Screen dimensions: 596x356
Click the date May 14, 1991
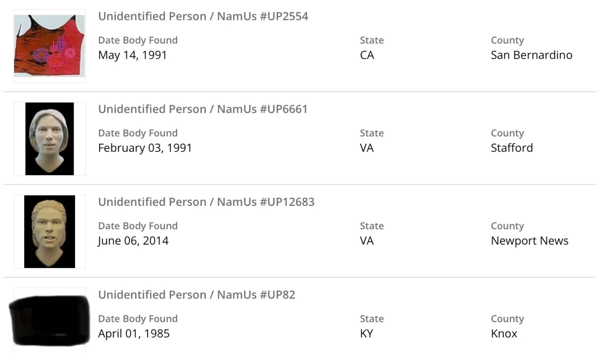click(132, 55)
